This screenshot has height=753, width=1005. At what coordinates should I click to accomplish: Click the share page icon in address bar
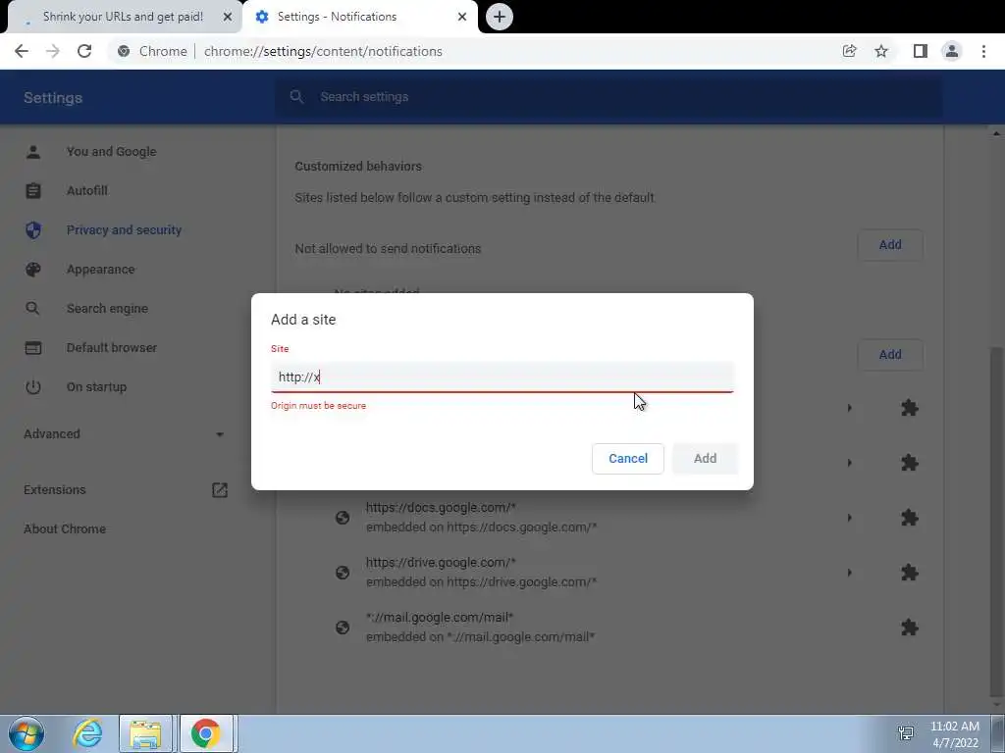tap(849, 51)
